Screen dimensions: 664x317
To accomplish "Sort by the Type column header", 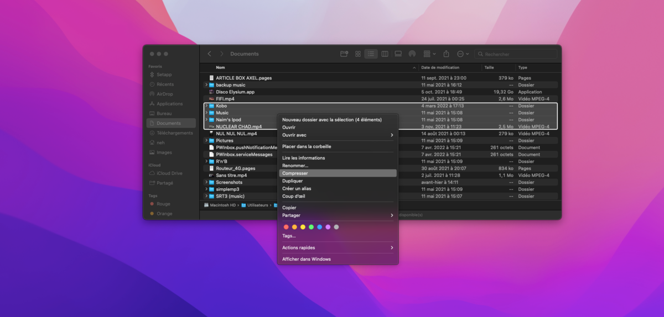I will (x=522, y=67).
